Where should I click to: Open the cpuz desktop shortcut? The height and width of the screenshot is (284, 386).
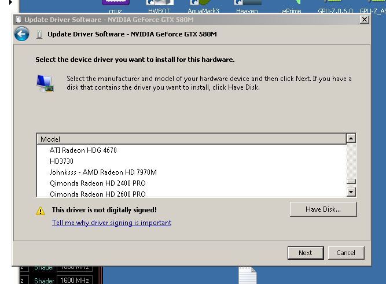(116, 6)
